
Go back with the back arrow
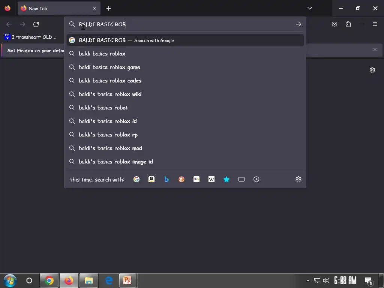tap(9, 24)
